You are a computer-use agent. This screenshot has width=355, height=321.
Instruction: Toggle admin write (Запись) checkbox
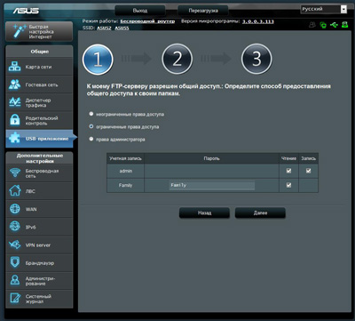click(308, 171)
